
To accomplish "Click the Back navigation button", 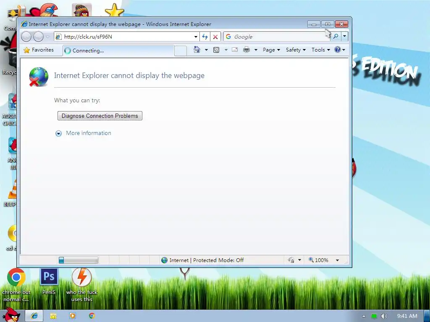I will pos(26,36).
